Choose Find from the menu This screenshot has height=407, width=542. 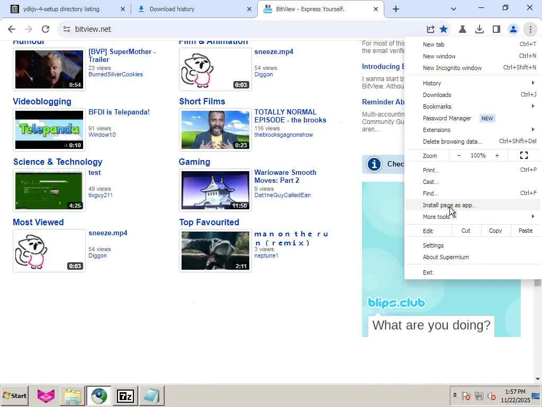473,193
